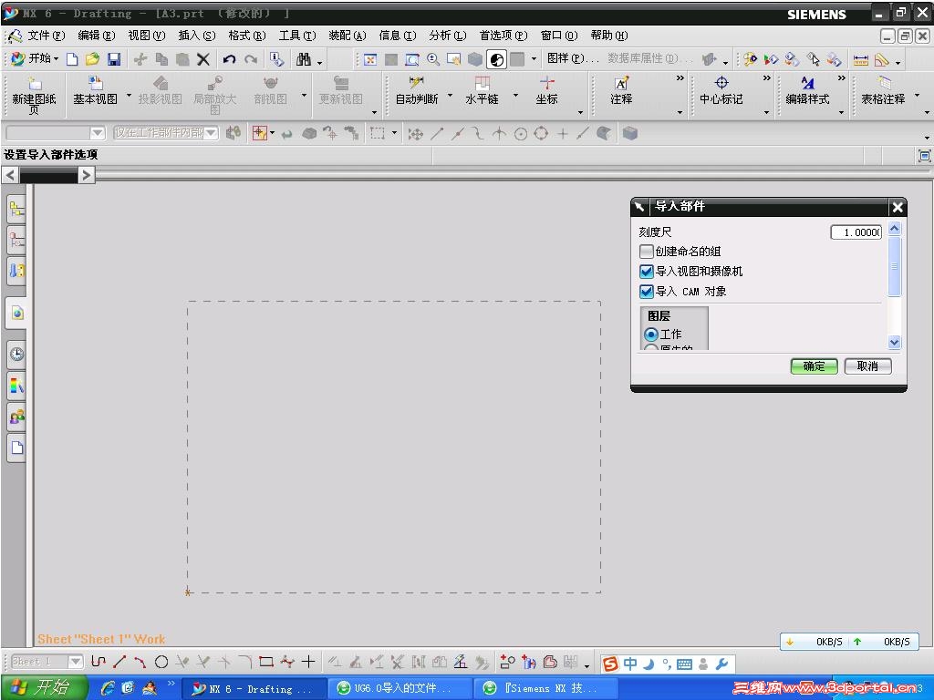Image resolution: width=934 pixels, height=700 pixels.
Task: Click dialog scrollbar up arrow
Action: (894, 229)
